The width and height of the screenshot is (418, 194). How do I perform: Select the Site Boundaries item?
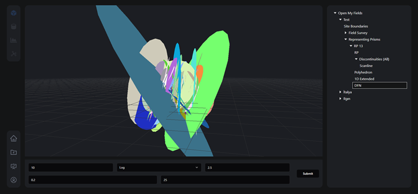click(x=356, y=26)
